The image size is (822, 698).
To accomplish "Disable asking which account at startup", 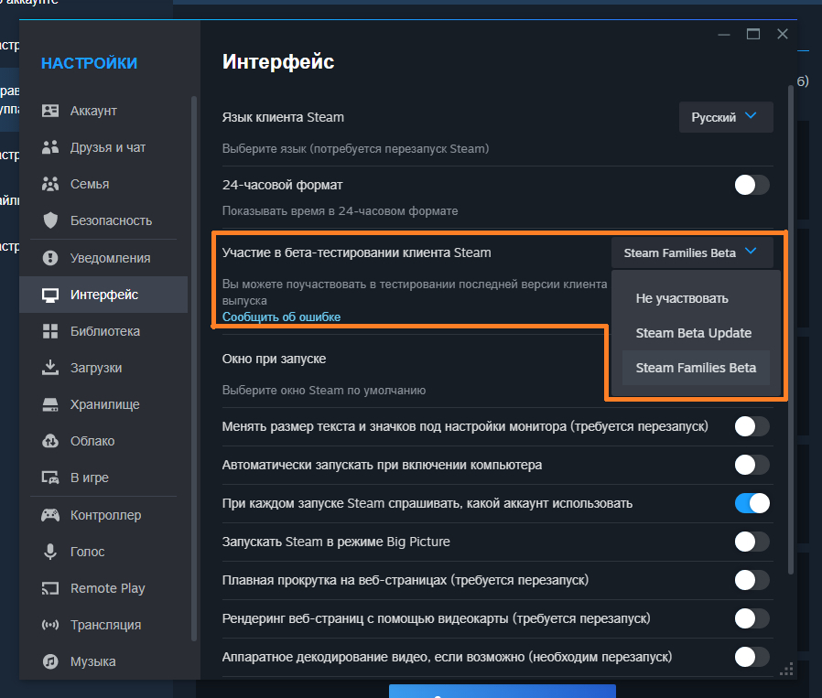I will coord(752,503).
